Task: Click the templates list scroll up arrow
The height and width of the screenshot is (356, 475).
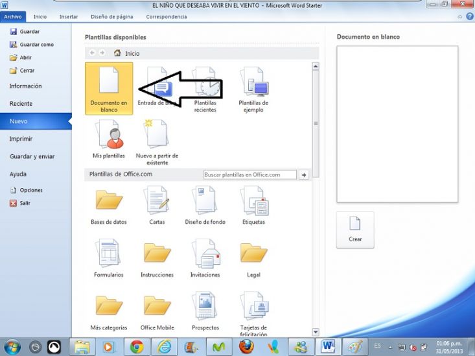Action: (x=316, y=66)
